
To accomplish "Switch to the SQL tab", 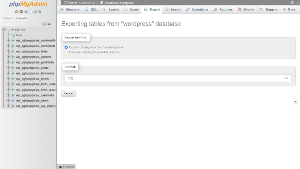I will (91, 9).
